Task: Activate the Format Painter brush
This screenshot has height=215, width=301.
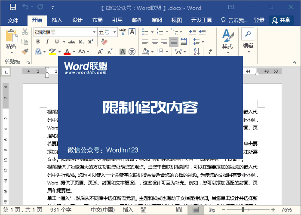Action: pyautogui.click(x=25, y=52)
